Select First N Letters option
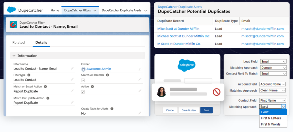 coord(273,118)
